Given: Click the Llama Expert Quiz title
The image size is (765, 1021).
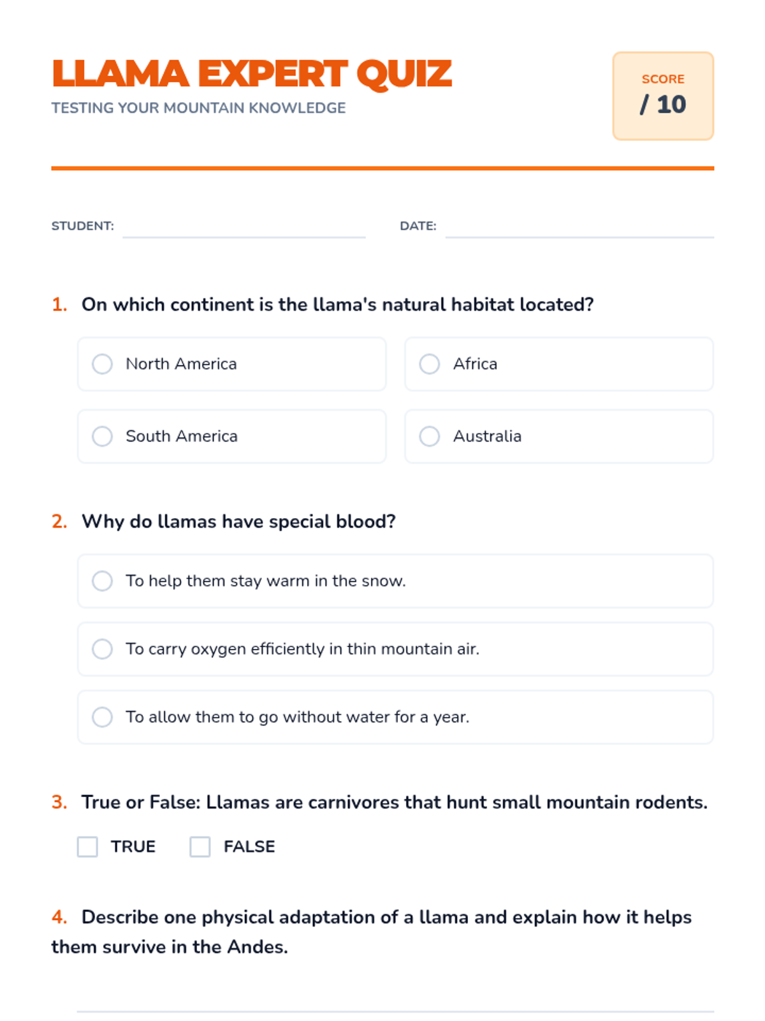Looking at the screenshot, I should click(x=252, y=74).
